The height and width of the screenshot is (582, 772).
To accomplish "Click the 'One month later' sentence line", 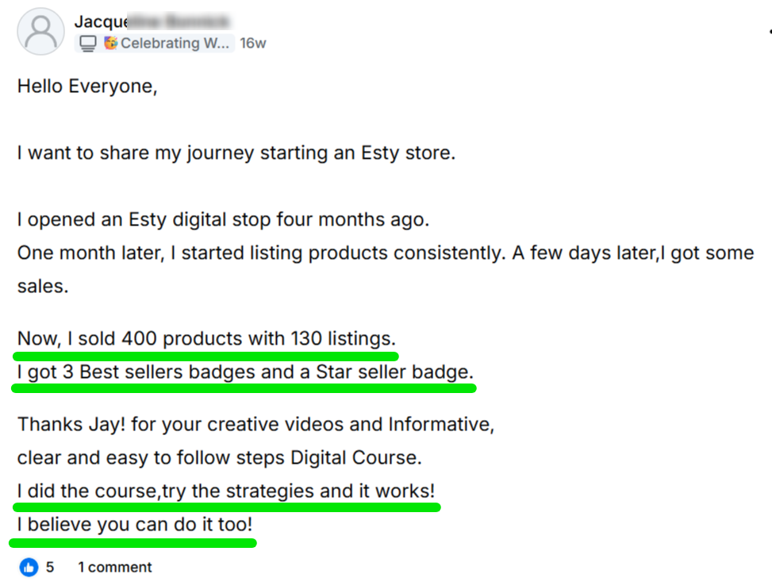I will pos(385,252).
